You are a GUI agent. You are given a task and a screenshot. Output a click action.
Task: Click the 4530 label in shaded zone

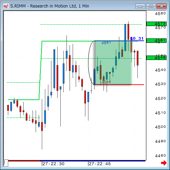[106, 82]
